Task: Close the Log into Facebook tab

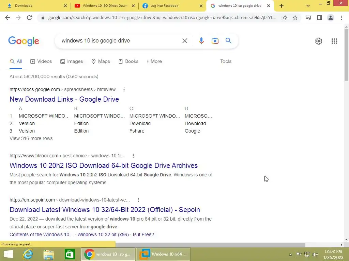Action: coord(201,6)
